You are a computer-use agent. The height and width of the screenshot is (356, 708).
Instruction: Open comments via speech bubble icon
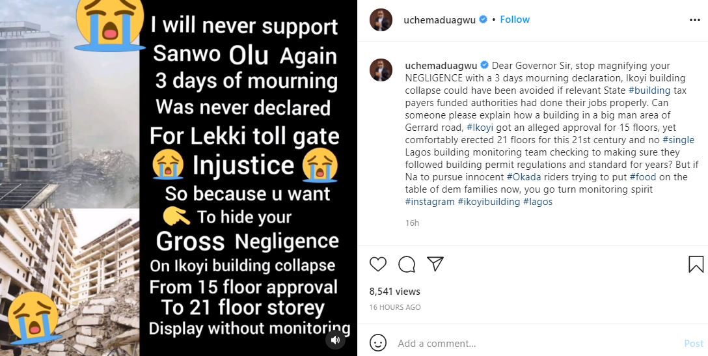coord(407,264)
